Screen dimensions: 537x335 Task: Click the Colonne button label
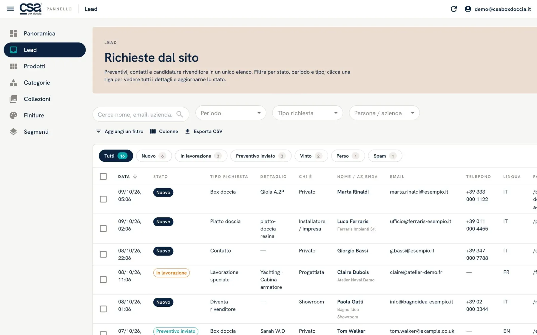[x=169, y=131]
